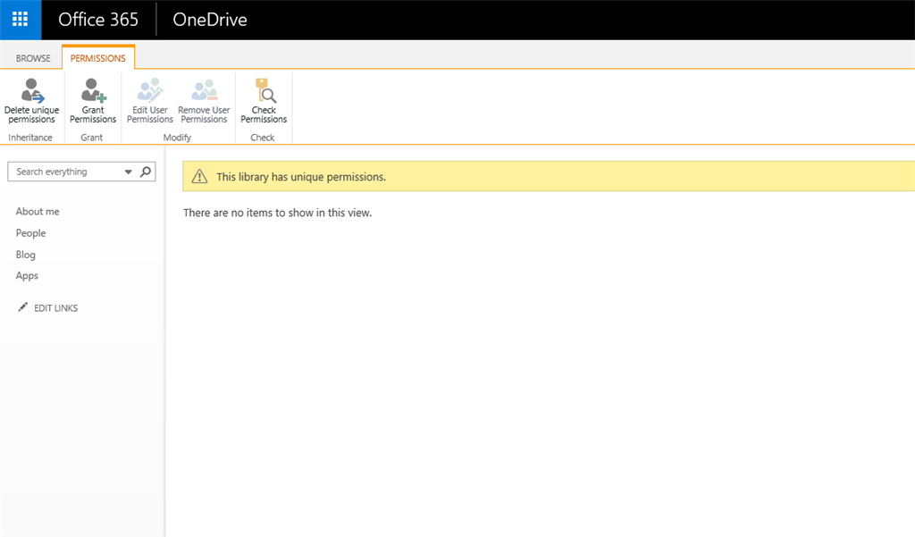Click the Check ribbon group label
Screen dimensions: 915x537
coord(263,138)
